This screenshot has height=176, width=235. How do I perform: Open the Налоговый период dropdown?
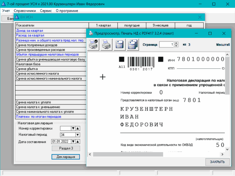[x=78, y=135]
